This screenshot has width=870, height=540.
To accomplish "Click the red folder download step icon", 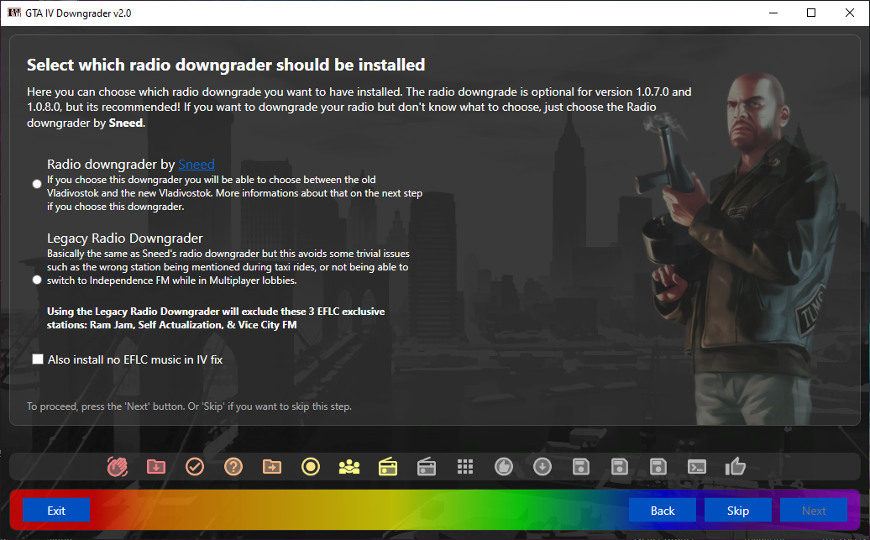I will tap(155, 466).
